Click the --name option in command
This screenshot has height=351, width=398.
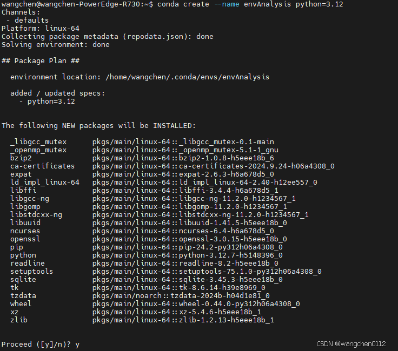tap(227, 4)
